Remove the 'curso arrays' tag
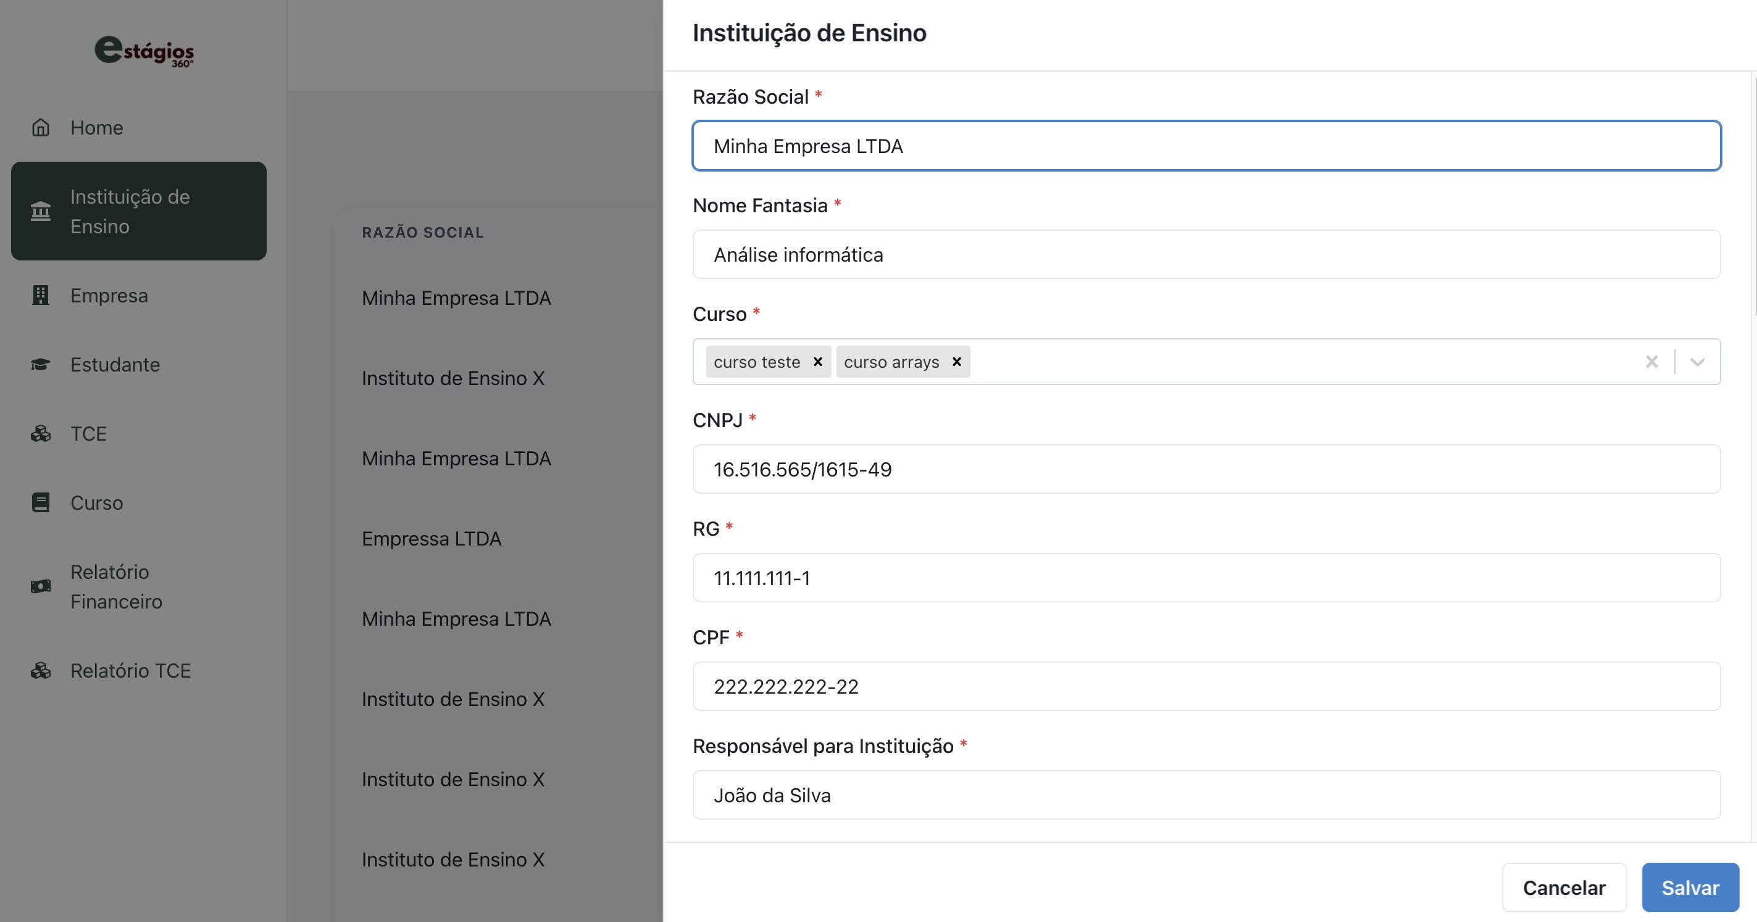The width and height of the screenshot is (1757, 922). click(x=957, y=362)
